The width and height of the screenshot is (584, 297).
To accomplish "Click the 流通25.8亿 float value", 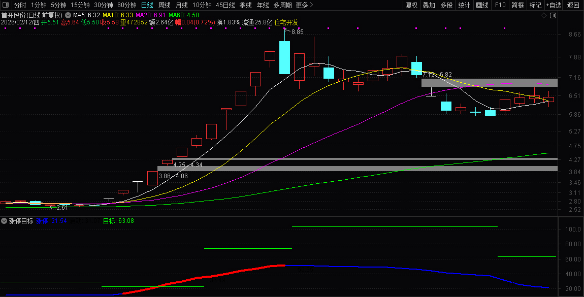I will point(257,22).
